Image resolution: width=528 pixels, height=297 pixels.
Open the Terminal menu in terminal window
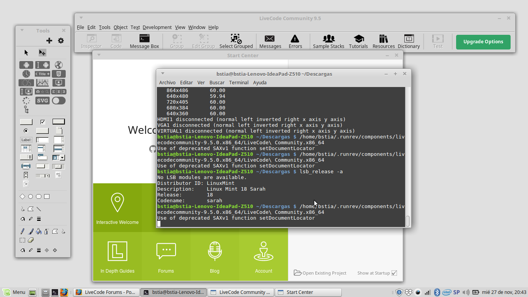238,82
